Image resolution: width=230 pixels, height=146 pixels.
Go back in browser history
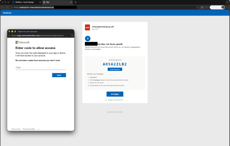[x=3, y=7]
